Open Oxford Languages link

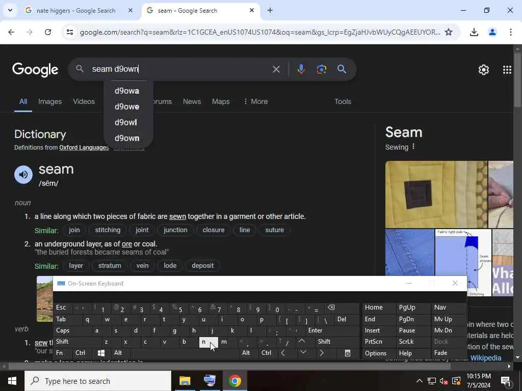pyautogui.click(x=84, y=148)
